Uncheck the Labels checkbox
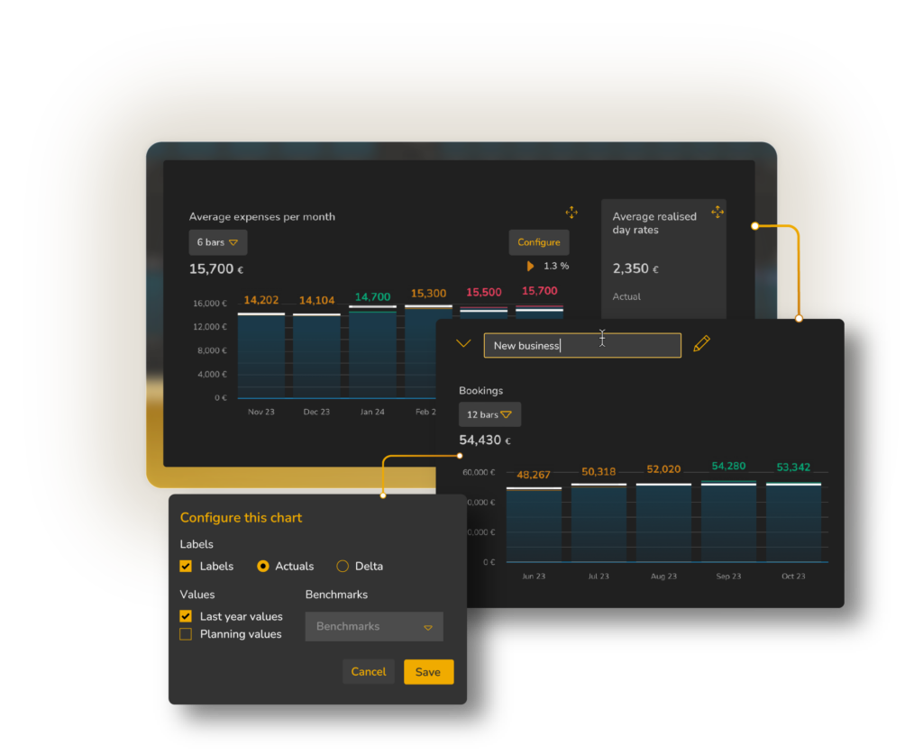This screenshot has width=923, height=754. 186,566
